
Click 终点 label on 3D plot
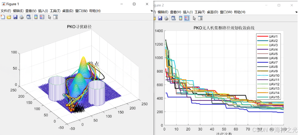[94, 64]
